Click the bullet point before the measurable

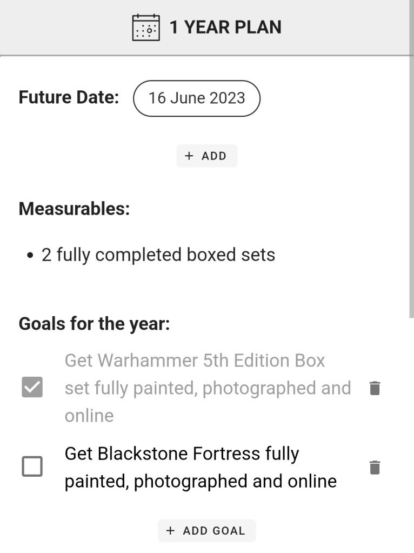[x=30, y=255]
